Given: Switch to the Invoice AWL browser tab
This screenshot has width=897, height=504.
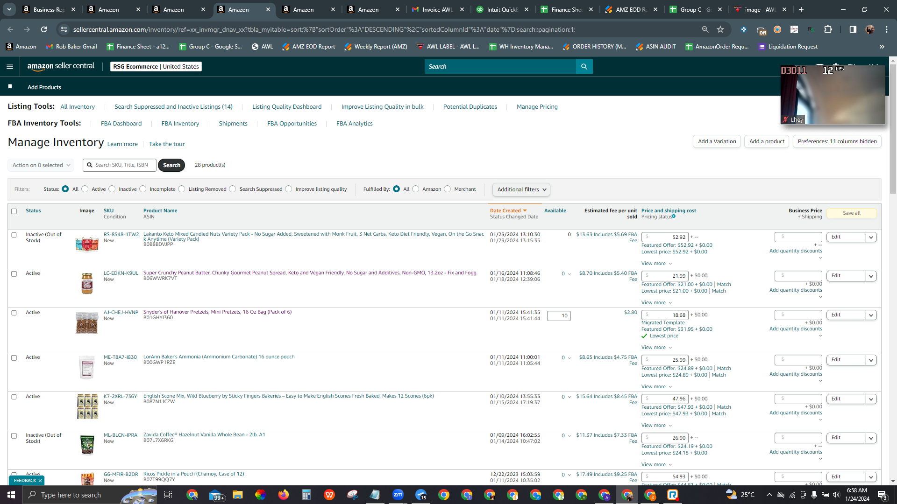Looking at the screenshot, I should click(x=437, y=9).
